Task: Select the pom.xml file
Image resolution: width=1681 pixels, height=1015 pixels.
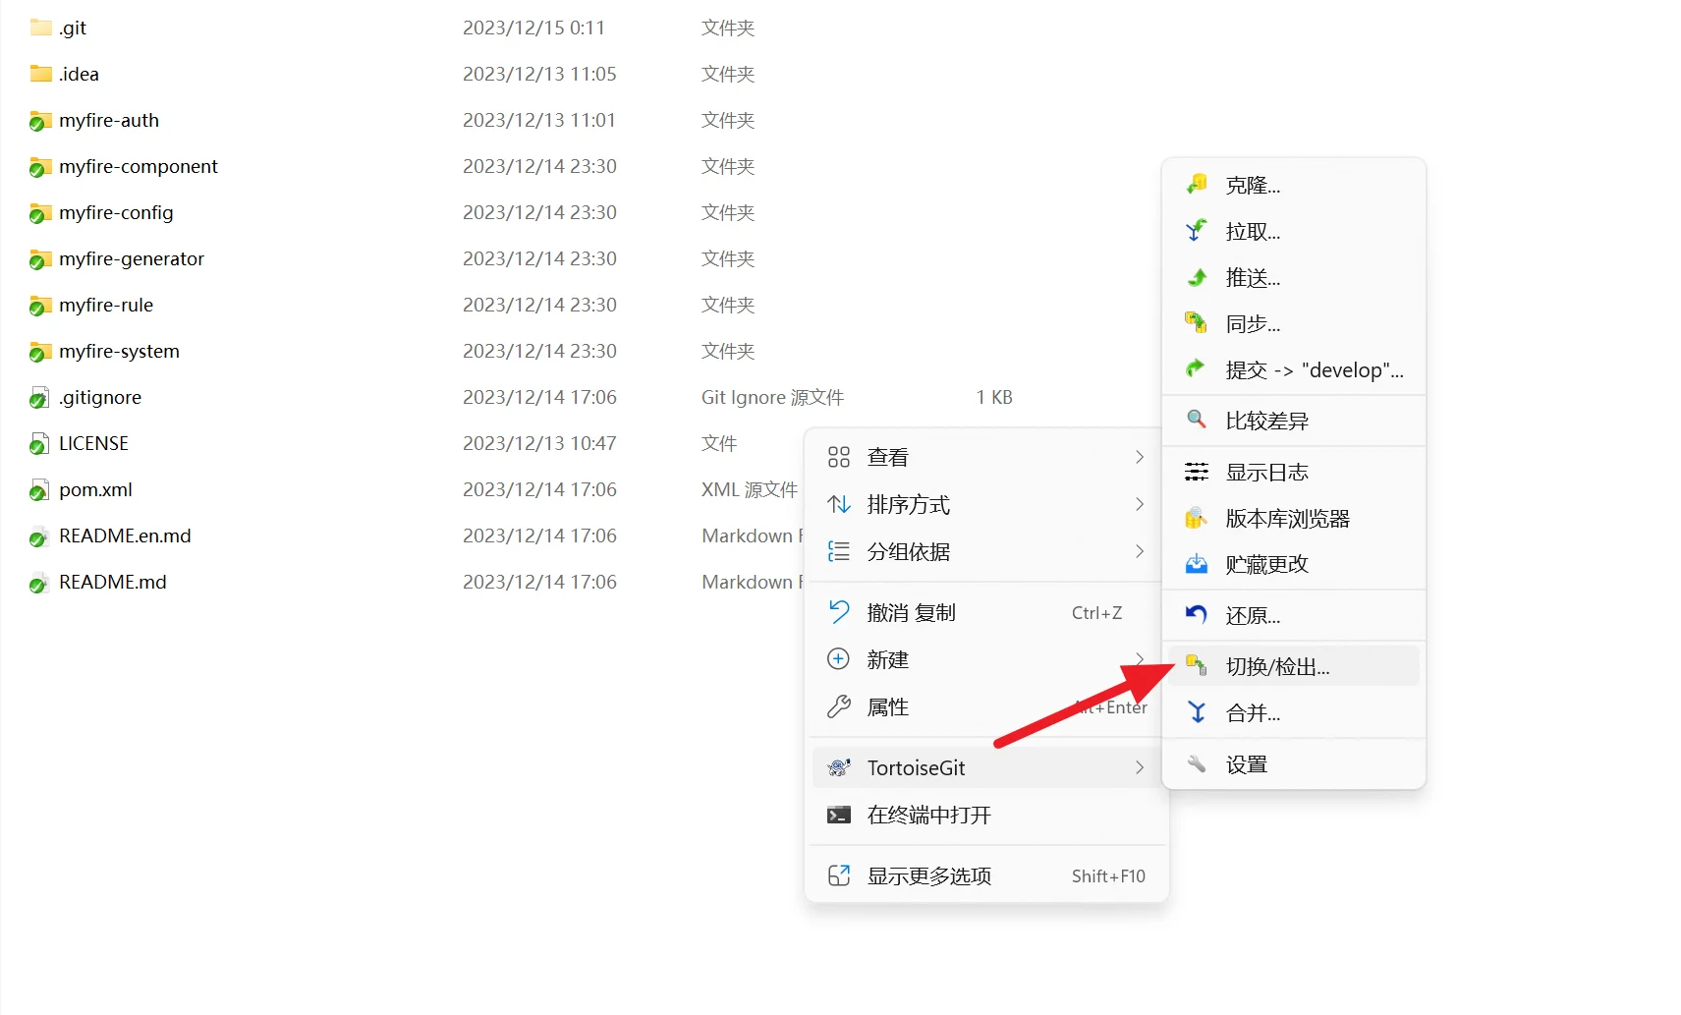Action: [x=95, y=490]
